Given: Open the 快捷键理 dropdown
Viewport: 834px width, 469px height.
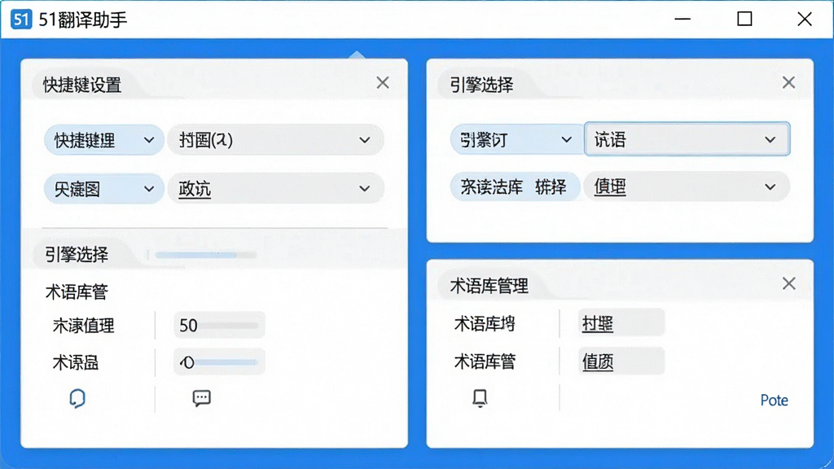Looking at the screenshot, I should (x=103, y=140).
